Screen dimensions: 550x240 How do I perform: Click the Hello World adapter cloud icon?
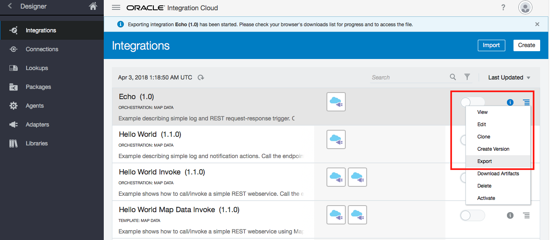pos(336,140)
